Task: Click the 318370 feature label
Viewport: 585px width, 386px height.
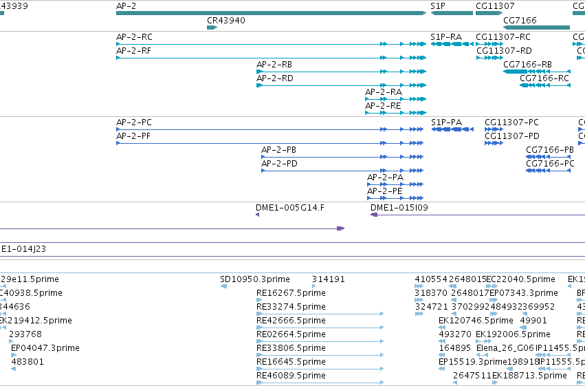Action: [431, 293]
